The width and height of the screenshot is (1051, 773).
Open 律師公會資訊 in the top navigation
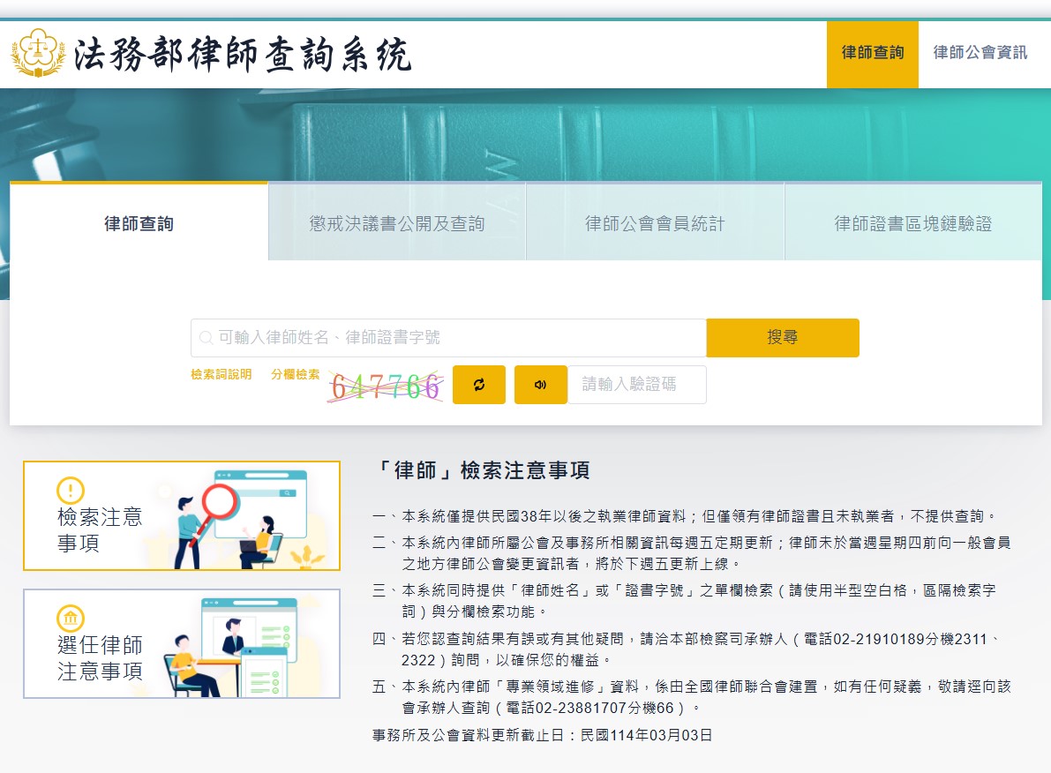pyautogui.click(x=980, y=53)
